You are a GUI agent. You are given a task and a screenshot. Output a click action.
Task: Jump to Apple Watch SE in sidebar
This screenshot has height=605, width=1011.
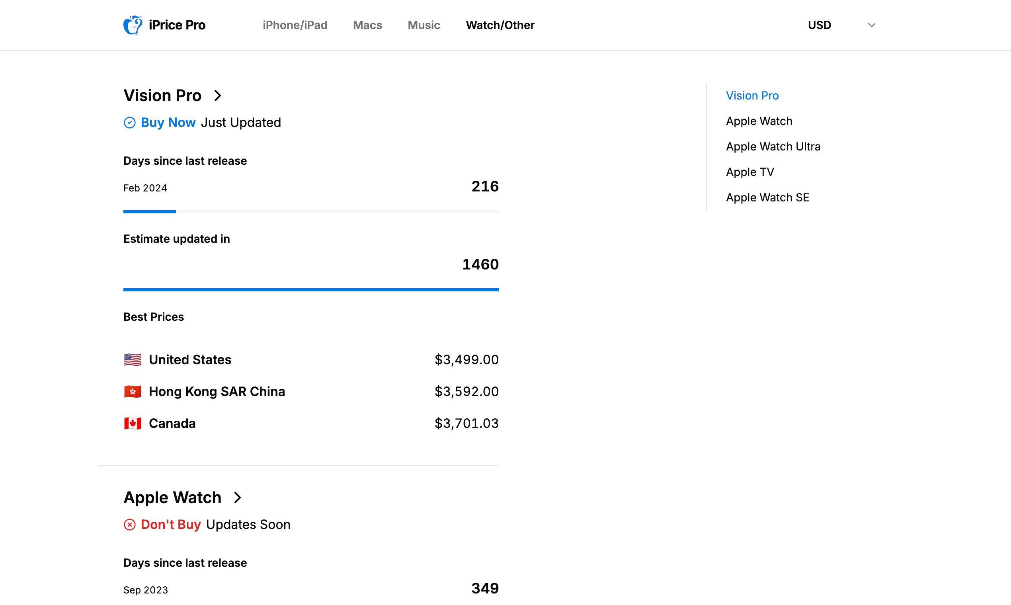coord(767,197)
